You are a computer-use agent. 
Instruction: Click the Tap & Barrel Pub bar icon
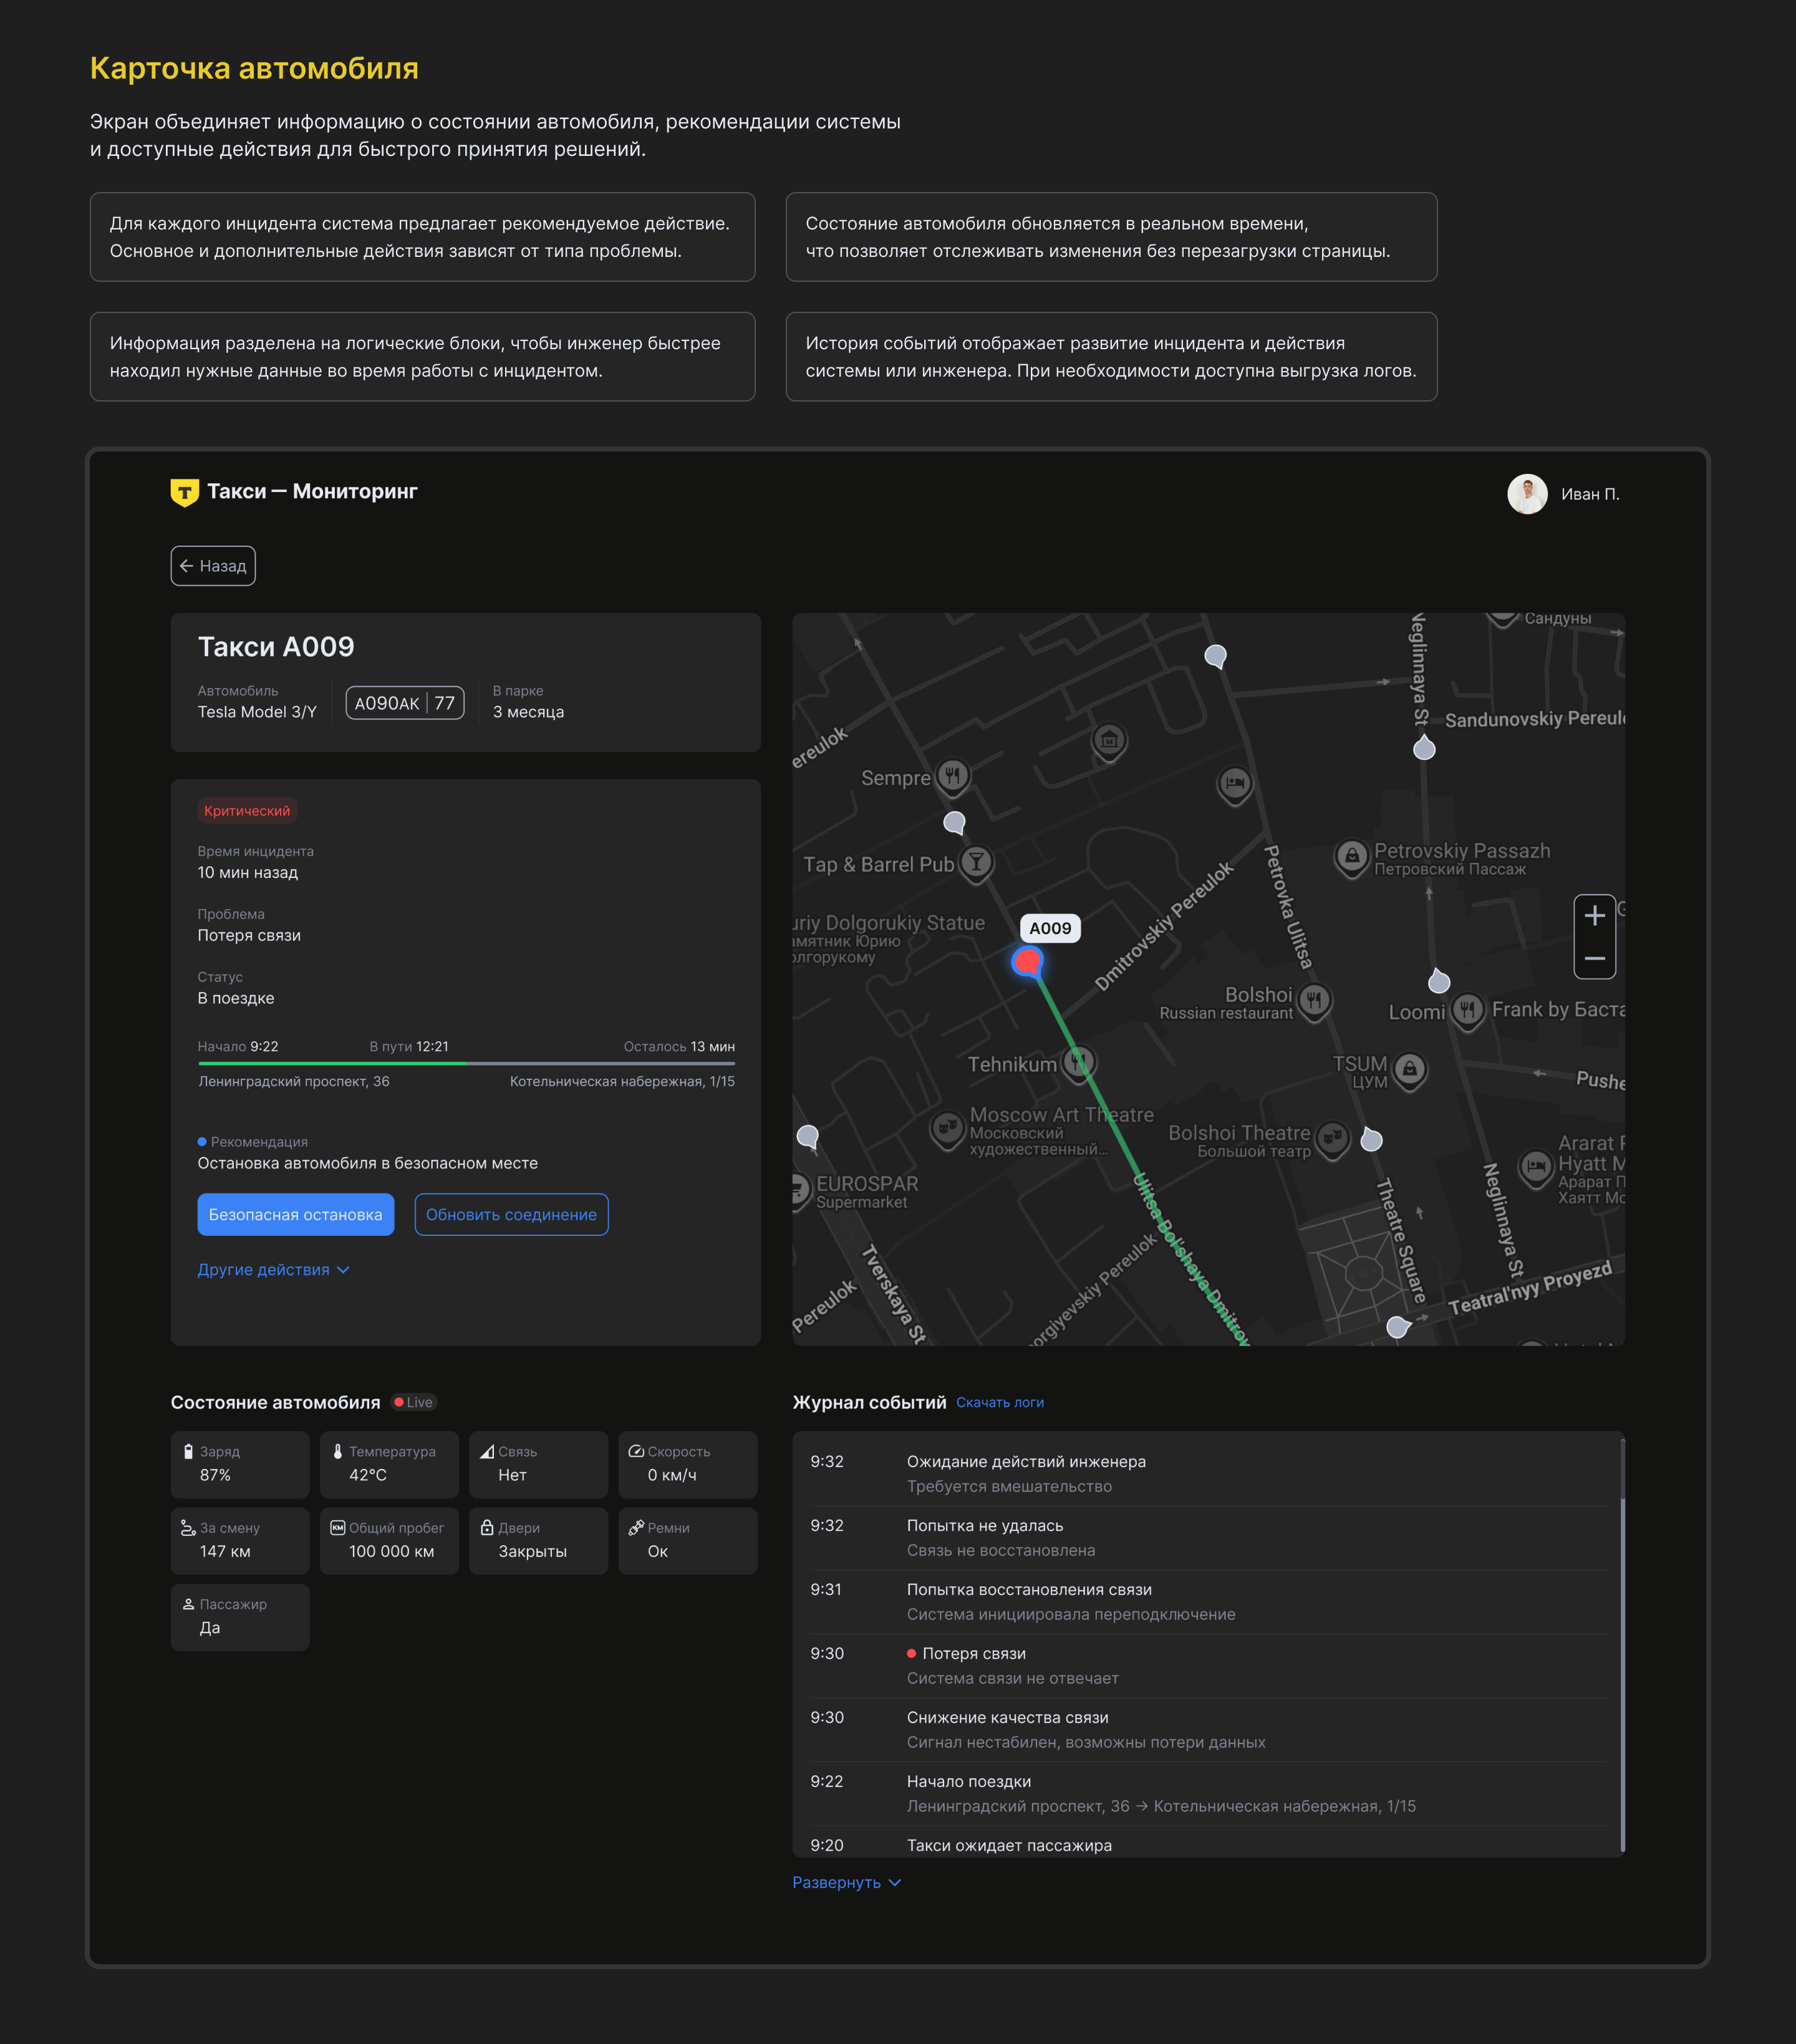click(x=977, y=863)
